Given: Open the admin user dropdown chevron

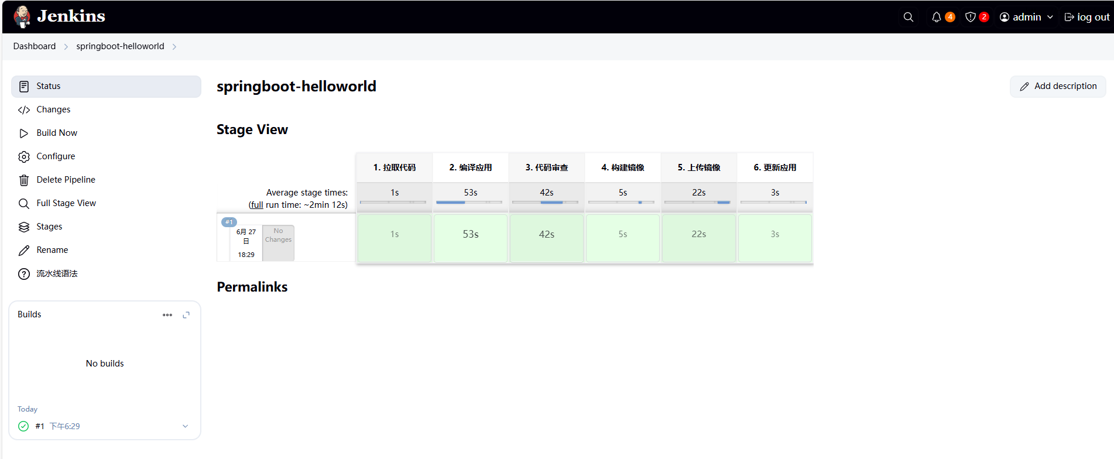Looking at the screenshot, I should tap(1050, 17).
